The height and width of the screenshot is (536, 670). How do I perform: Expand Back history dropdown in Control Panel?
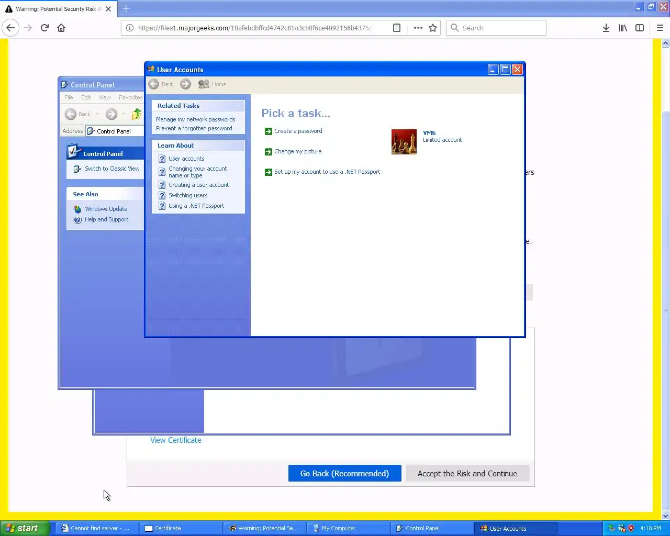point(97,114)
